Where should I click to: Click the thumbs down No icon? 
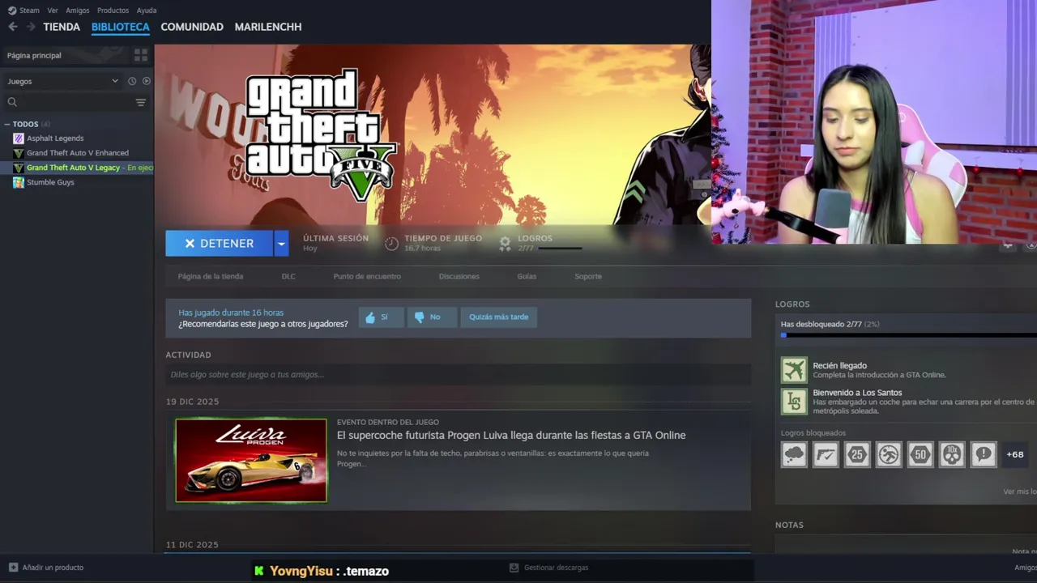[x=419, y=317]
